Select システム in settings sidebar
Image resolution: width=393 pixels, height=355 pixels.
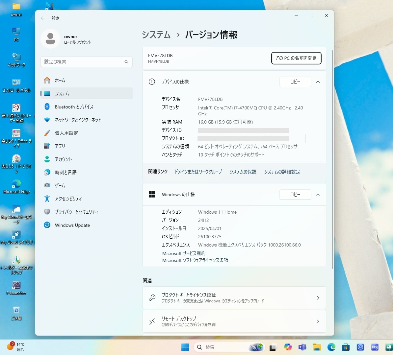pos(87,93)
